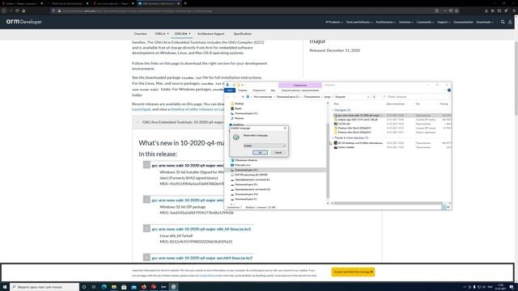
Task: Open Task View on the taskbar
Action: click(x=94, y=287)
